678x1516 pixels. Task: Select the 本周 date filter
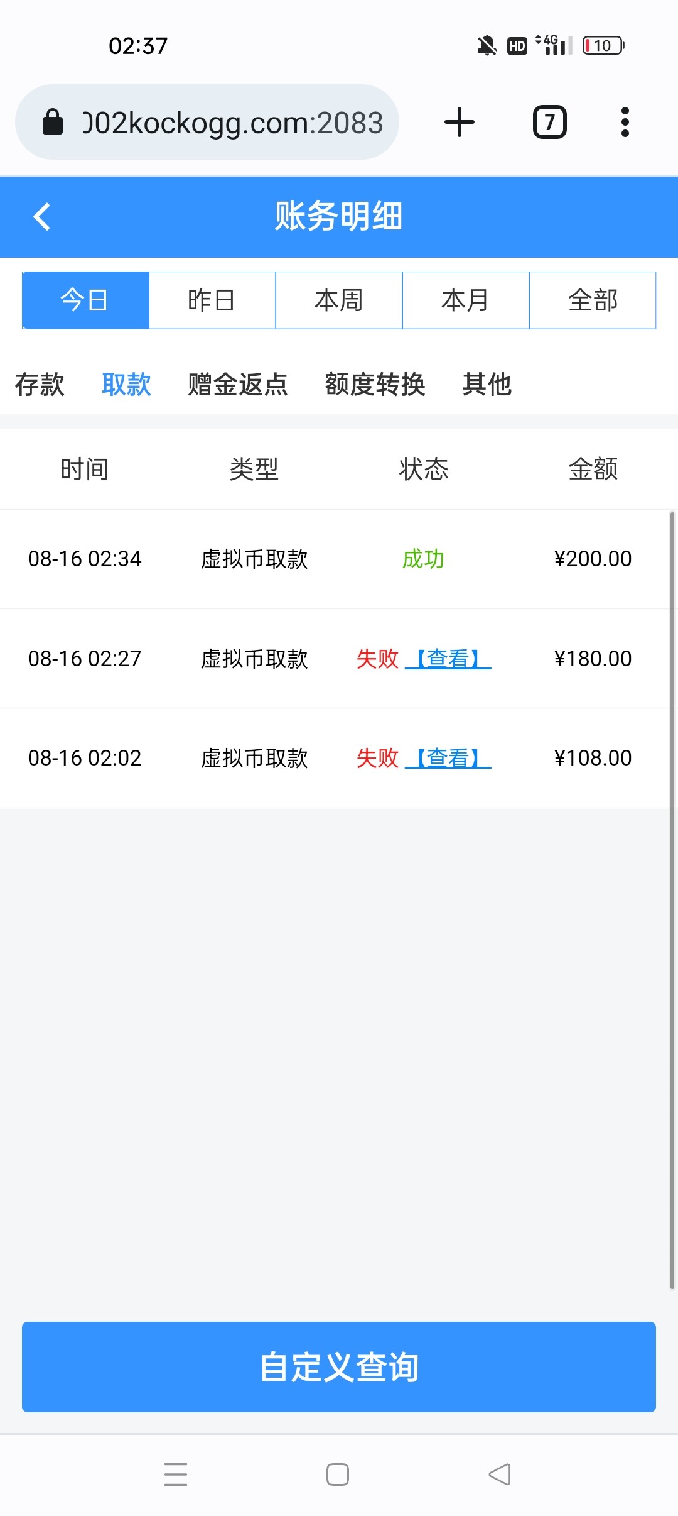(x=339, y=300)
